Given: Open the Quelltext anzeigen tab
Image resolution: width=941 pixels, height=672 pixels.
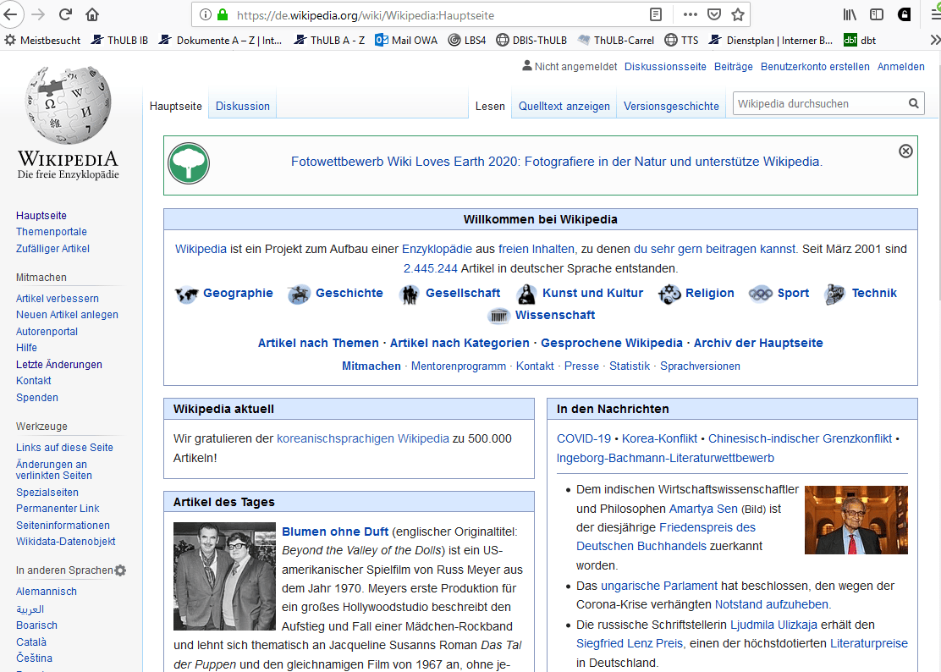Looking at the screenshot, I should (x=564, y=106).
